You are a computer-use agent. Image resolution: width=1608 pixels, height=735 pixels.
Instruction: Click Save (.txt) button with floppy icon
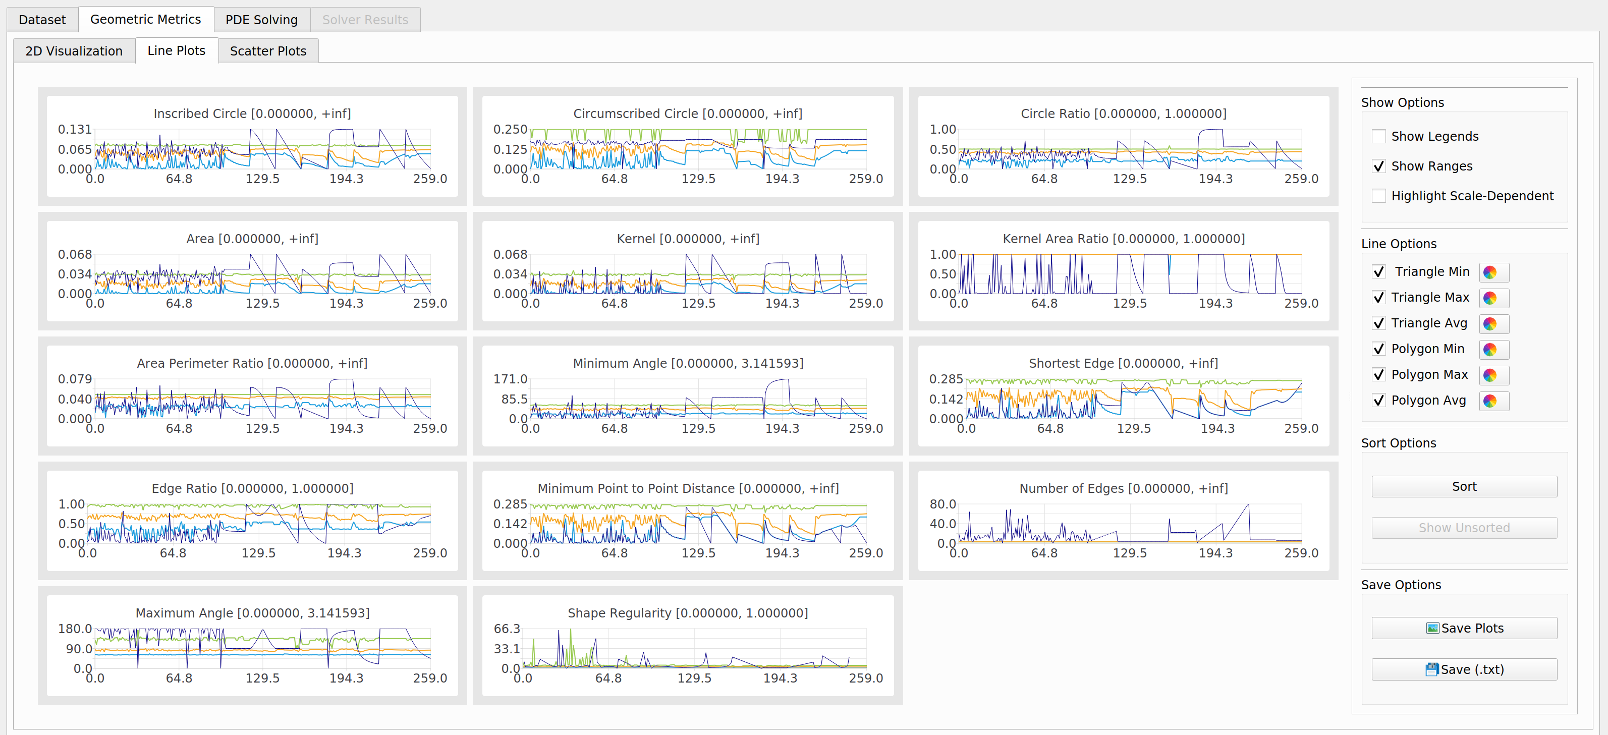pos(1464,669)
